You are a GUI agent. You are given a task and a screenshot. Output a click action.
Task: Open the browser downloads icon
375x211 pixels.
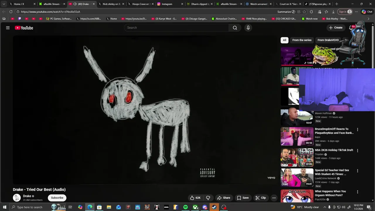(x=333, y=12)
